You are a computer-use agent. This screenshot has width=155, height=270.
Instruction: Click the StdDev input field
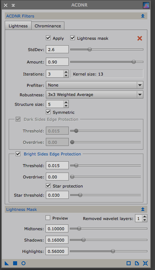(57, 50)
